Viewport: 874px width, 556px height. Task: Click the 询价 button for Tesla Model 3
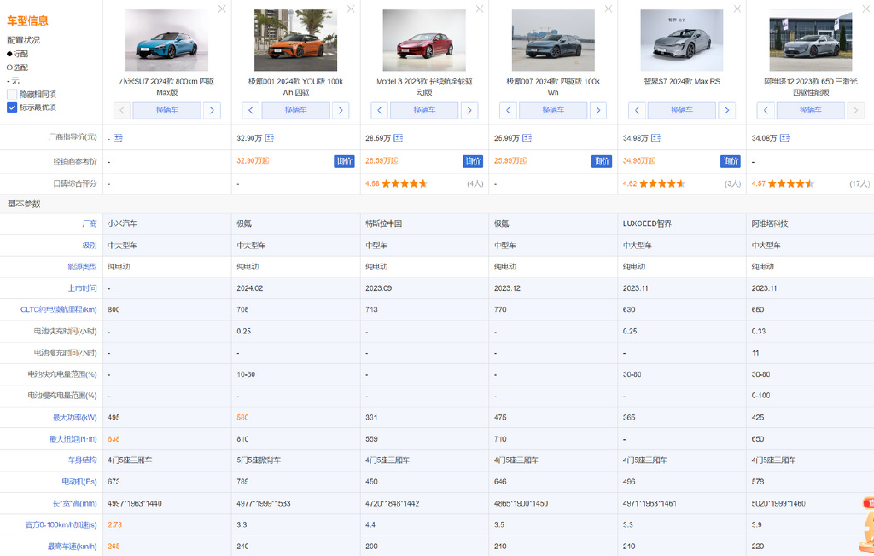coord(473,160)
